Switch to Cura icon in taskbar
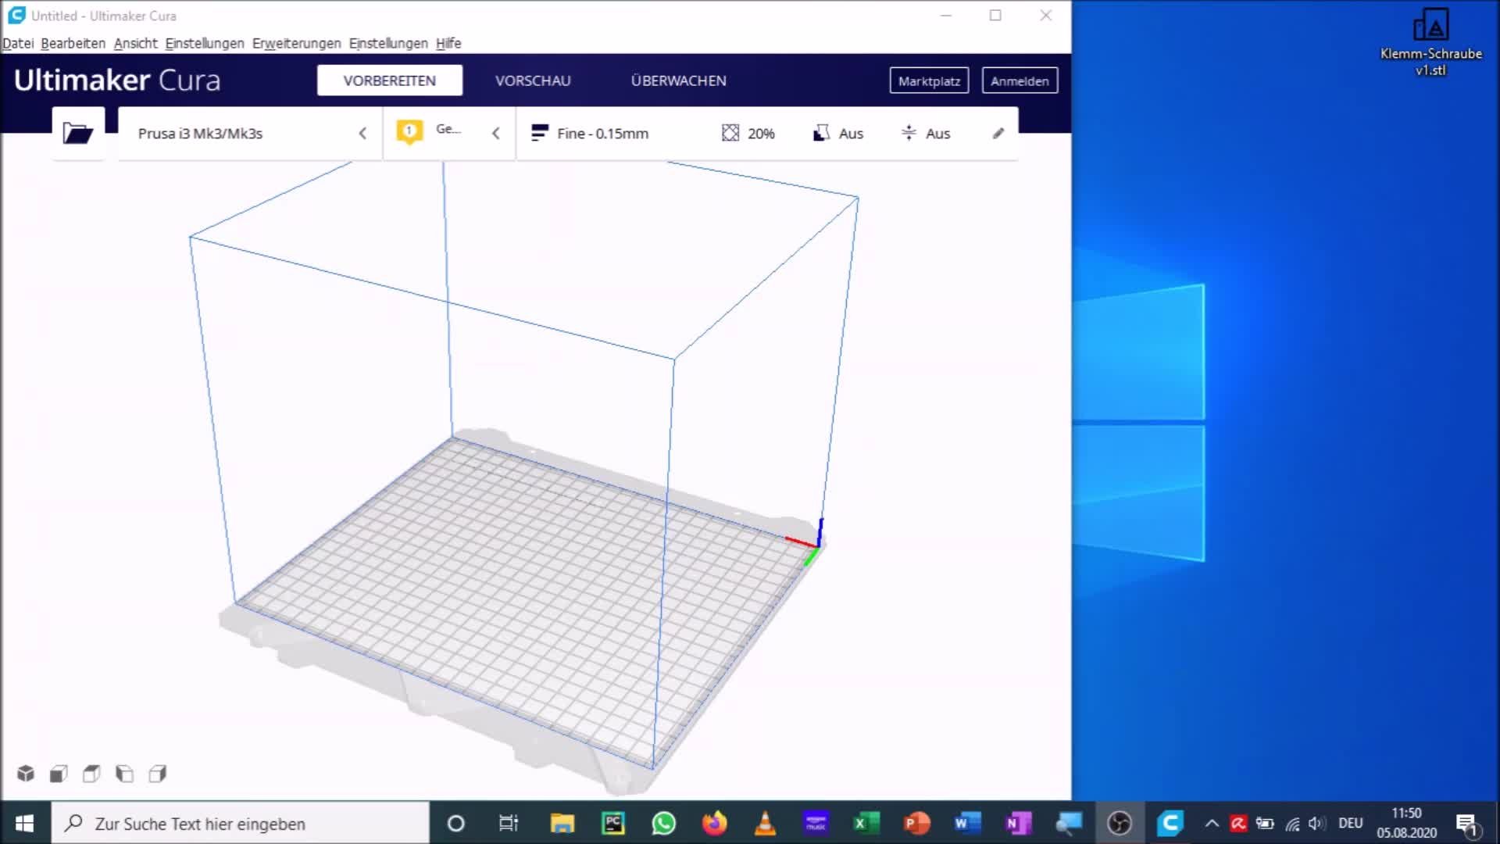 pyautogui.click(x=1170, y=824)
